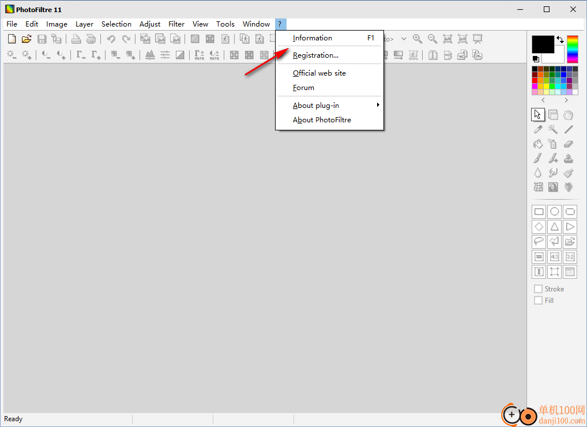Expand the About plug-in submenu

point(329,105)
